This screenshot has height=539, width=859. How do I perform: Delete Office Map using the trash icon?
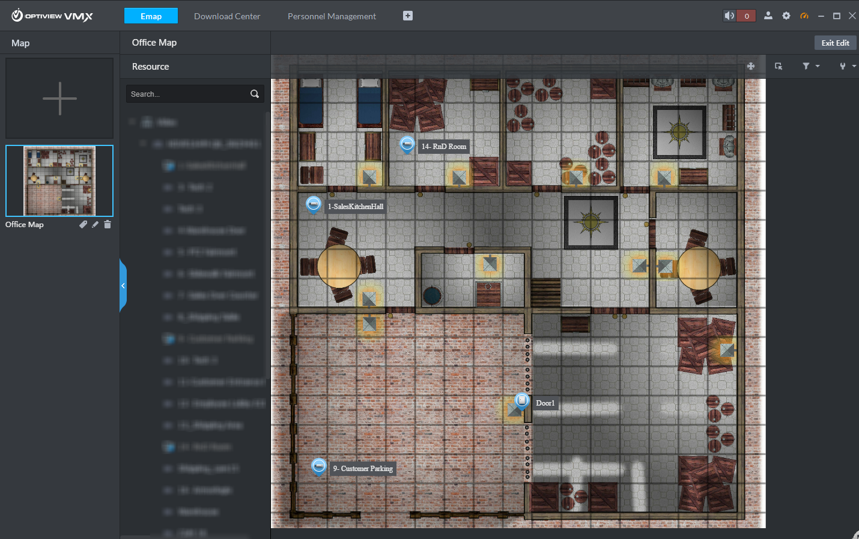click(108, 224)
